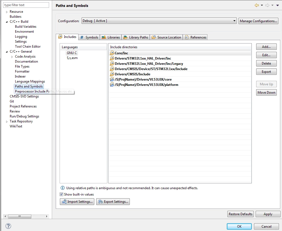This screenshot has width=282, height=231.
Task: Click the Symbols tab hash icon
Action: (82, 37)
